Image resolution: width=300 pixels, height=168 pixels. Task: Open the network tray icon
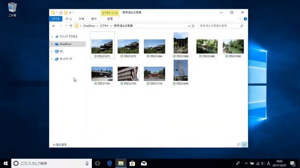(x=258, y=163)
